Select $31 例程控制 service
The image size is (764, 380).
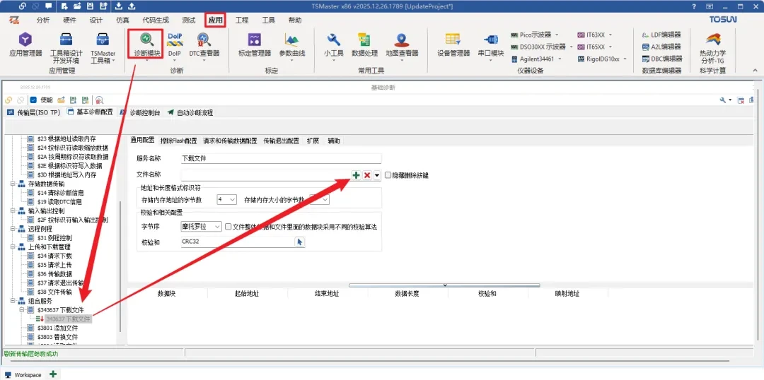tap(54, 238)
